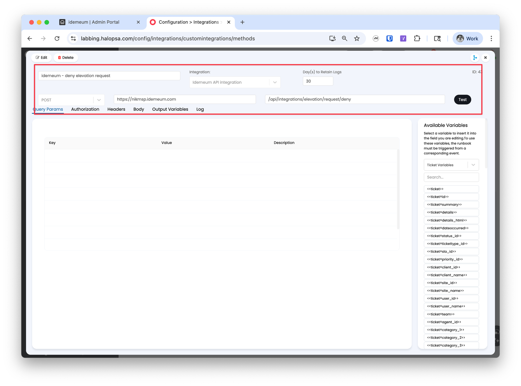
Task: Click the Key column header
Action: click(x=52, y=143)
